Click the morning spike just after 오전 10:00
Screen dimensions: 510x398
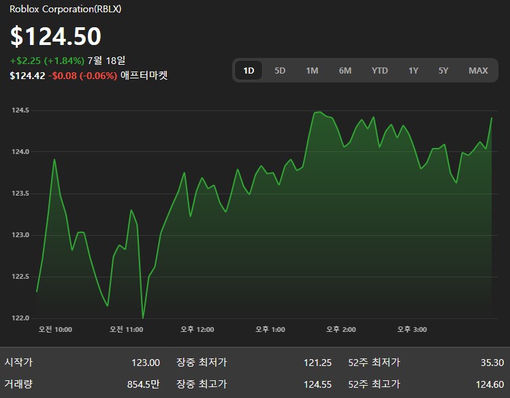[x=54, y=159]
